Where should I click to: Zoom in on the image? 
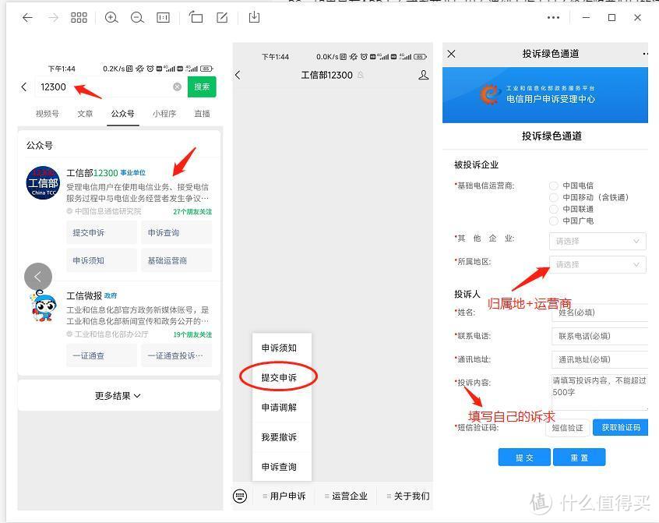[x=111, y=18]
